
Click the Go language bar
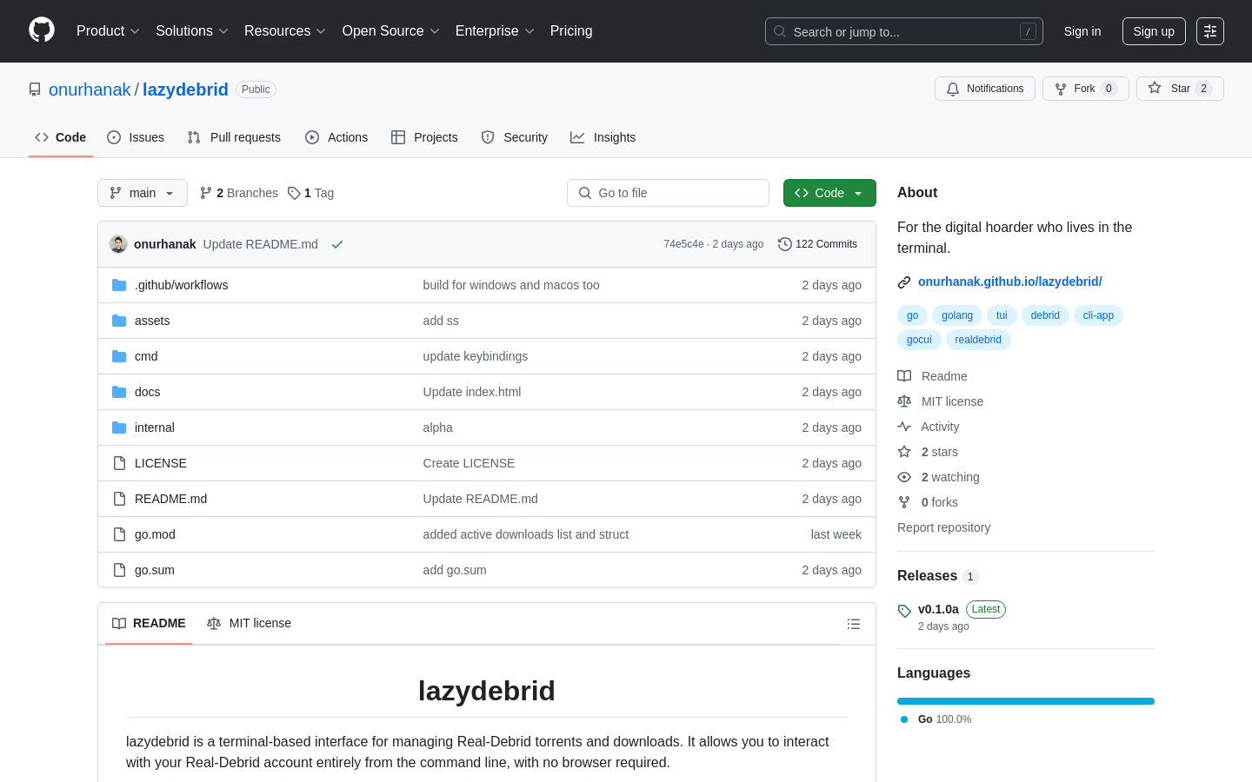(x=1026, y=701)
